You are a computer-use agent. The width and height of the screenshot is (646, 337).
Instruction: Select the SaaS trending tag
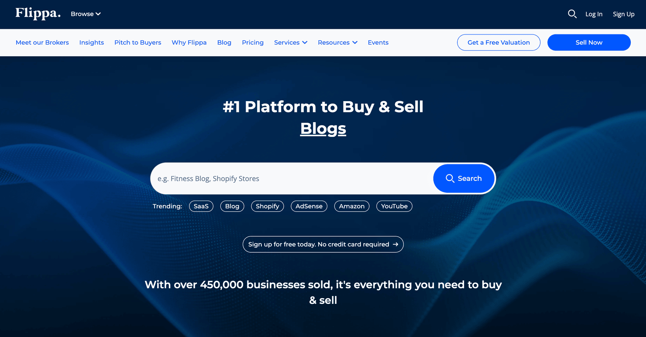[201, 206]
